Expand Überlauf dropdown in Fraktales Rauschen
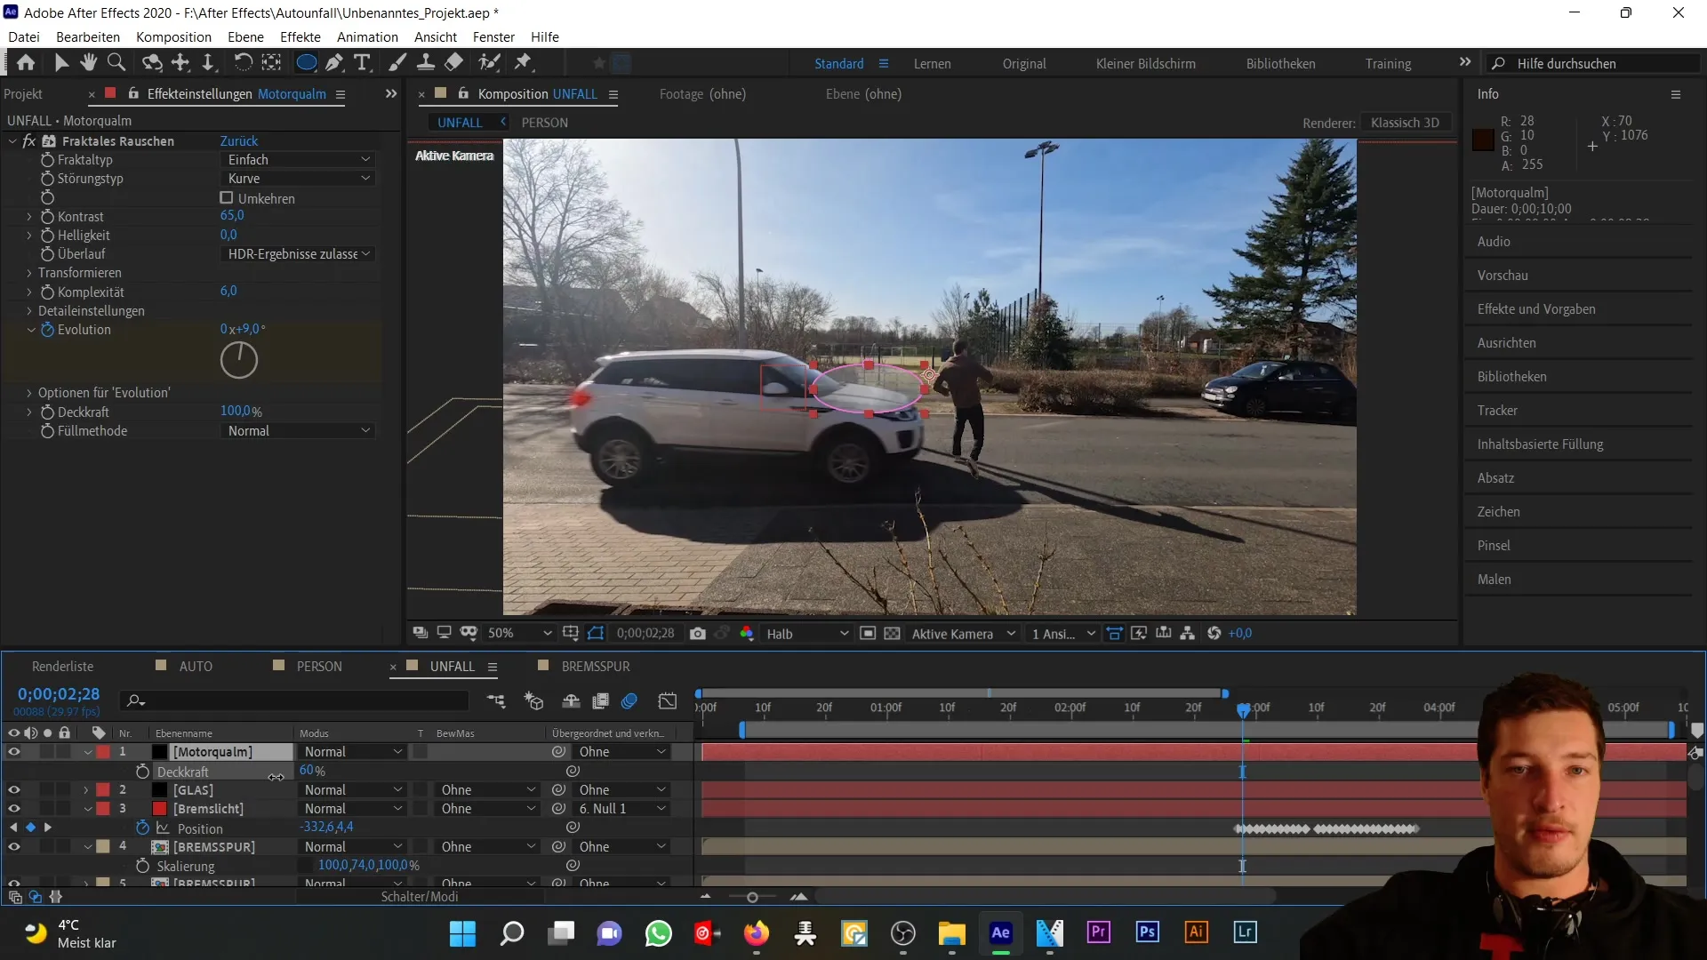 coord(297,254)
